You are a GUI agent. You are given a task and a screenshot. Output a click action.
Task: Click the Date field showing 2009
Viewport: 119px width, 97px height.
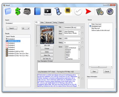72,38
